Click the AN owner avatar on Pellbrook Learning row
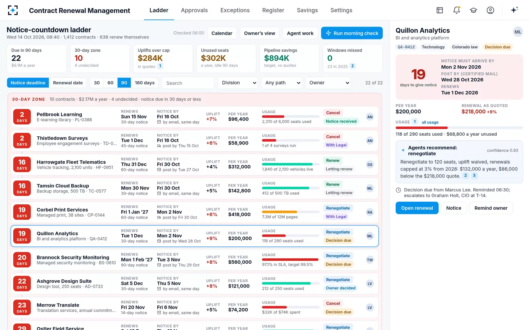The height and width of the screenshot is (330, 529). point(370,117)
